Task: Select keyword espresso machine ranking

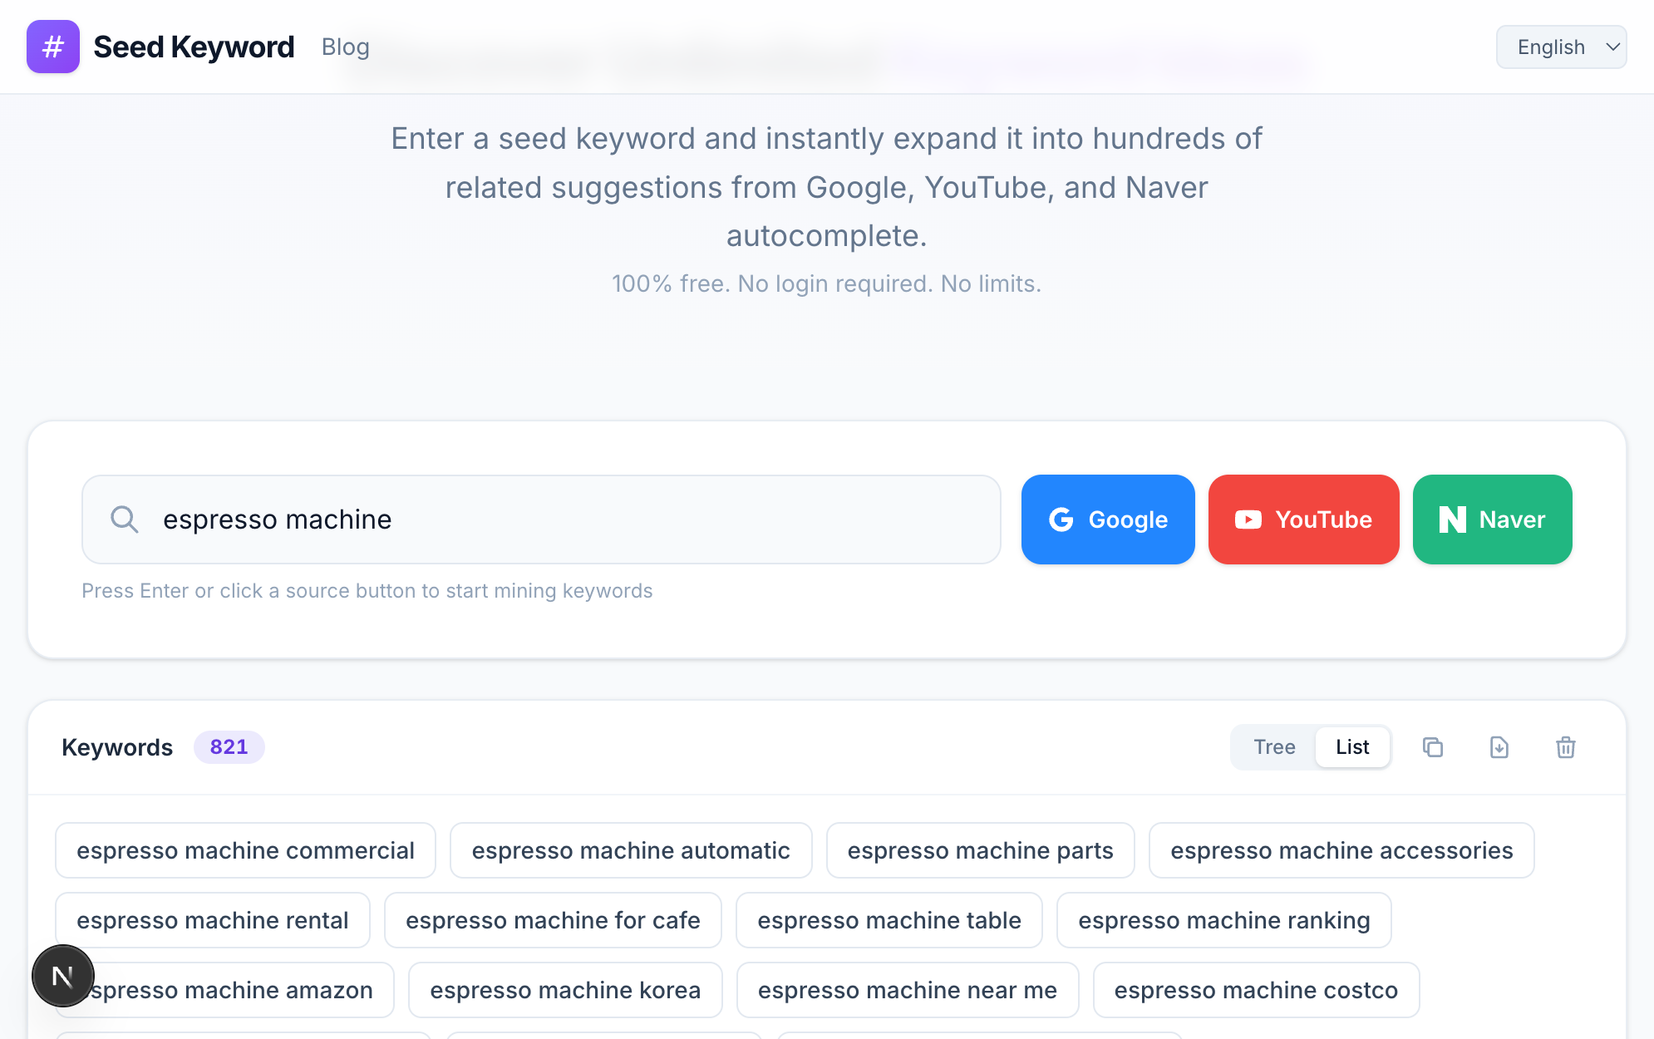Action: (x=1224, y=920)
